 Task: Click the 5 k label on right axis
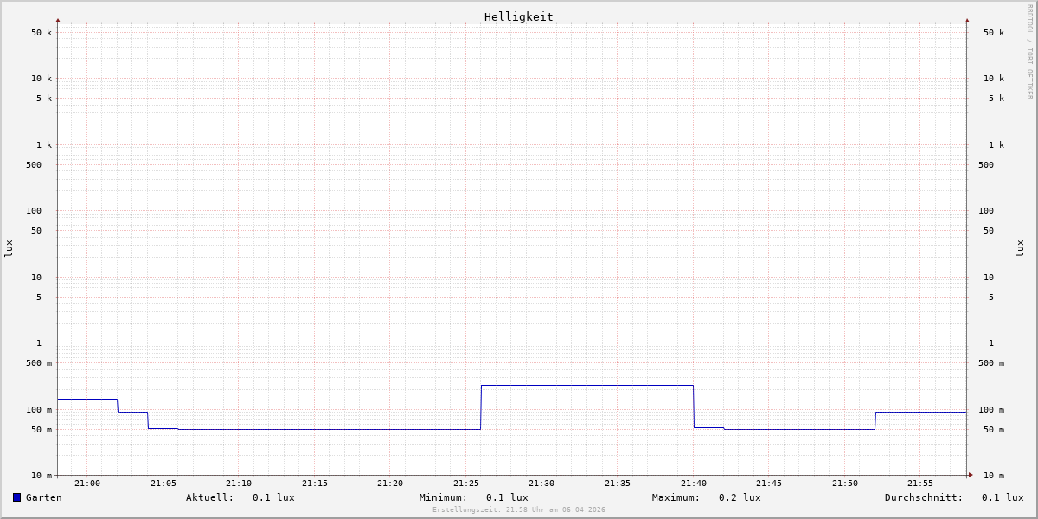pos(996,99)
